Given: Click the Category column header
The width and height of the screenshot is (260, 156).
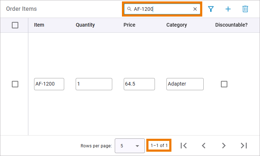Looking at the screenshot, I should (x=177, y=25).
